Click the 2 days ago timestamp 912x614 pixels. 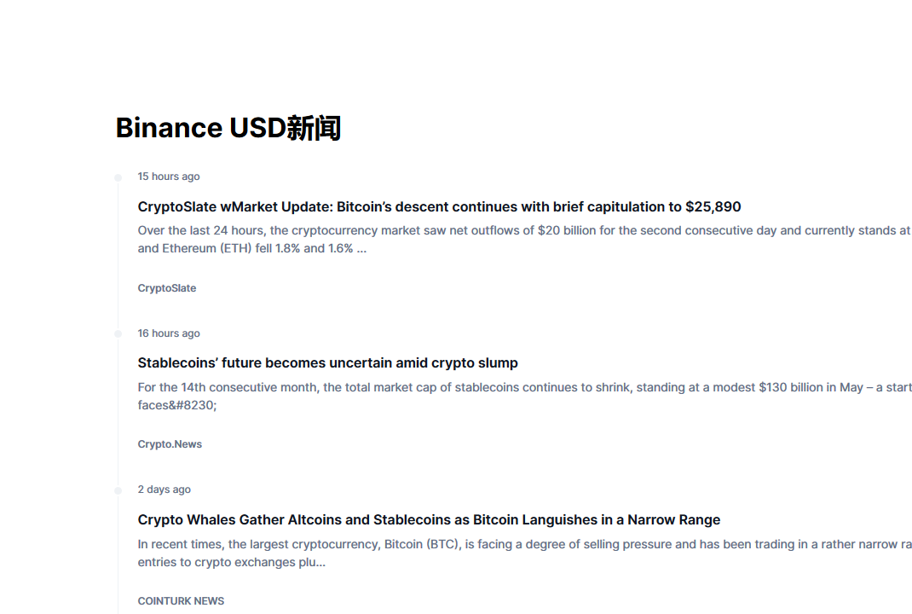point(164,489)
